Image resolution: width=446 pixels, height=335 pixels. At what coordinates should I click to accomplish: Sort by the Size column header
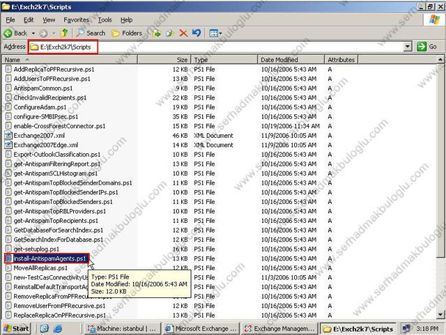pos(164,60)
